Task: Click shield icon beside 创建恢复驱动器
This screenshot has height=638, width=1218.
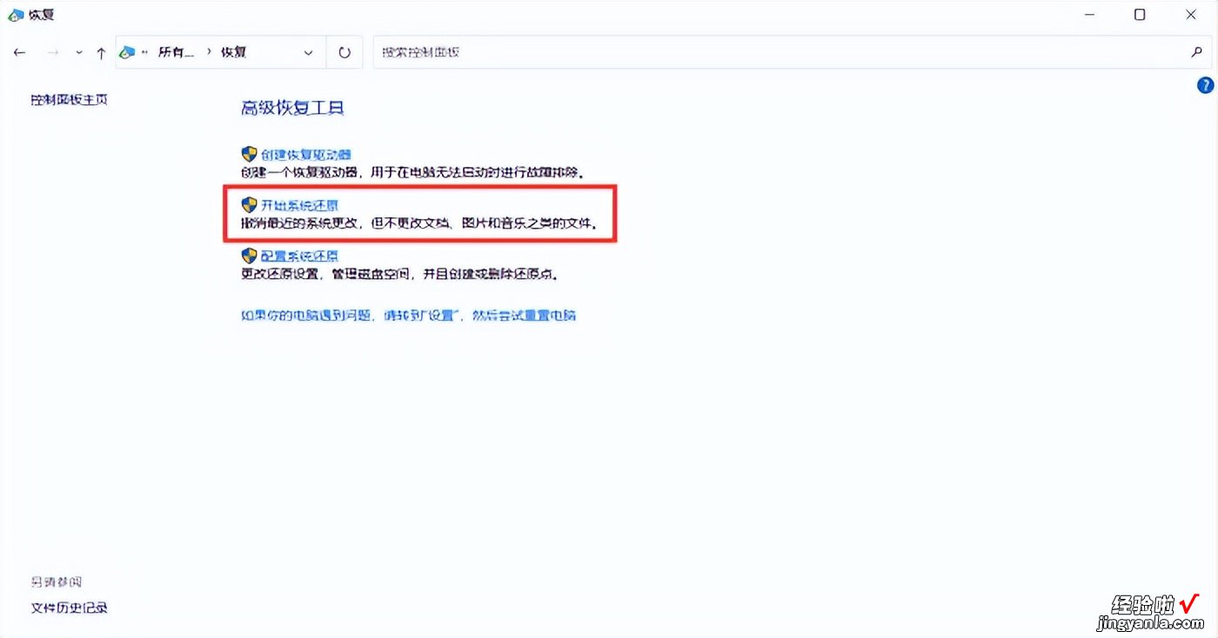Action: click(250, 154)
